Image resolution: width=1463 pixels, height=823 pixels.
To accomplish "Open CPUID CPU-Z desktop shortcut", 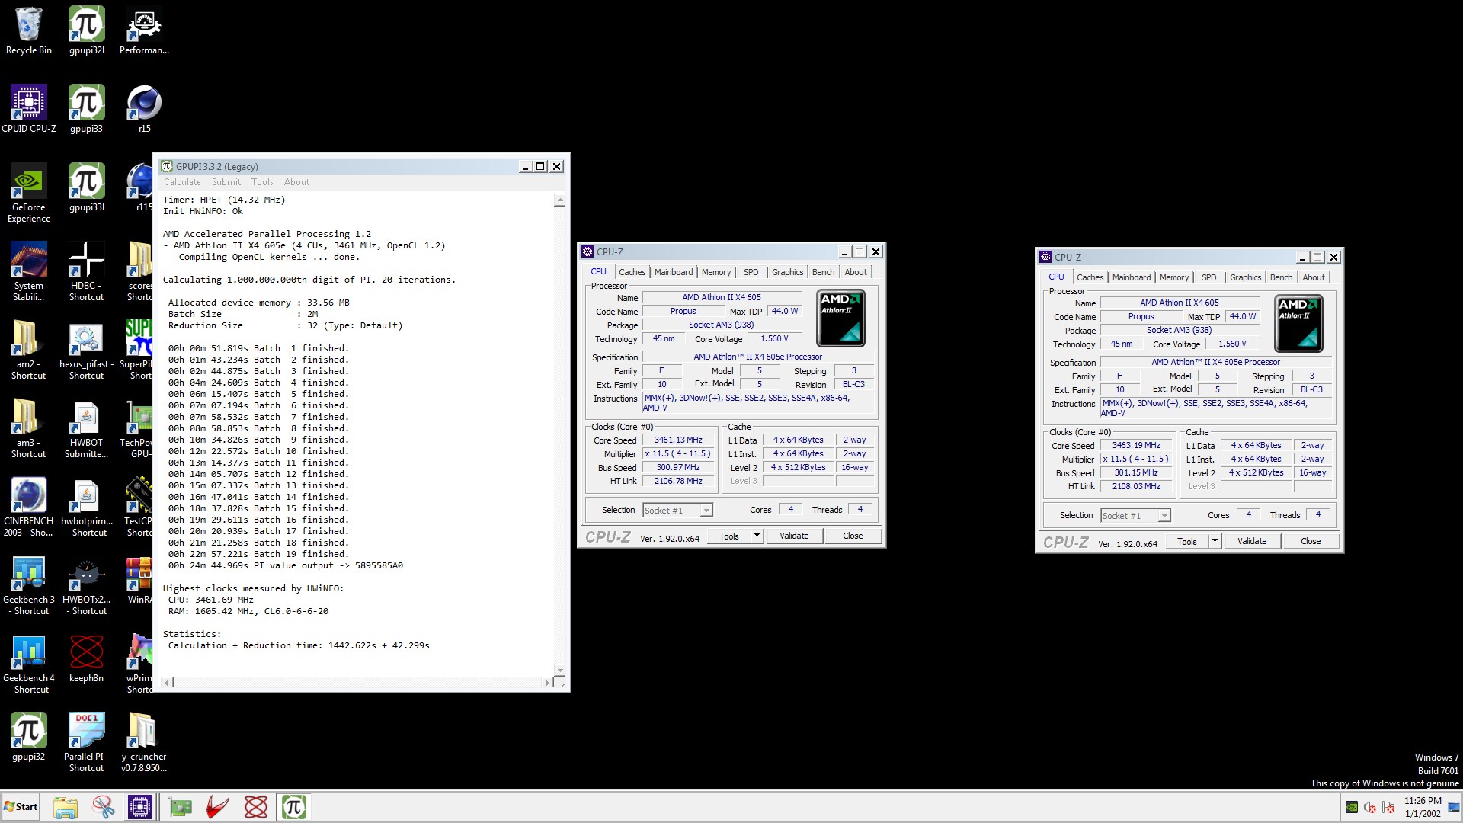I will click(x=29, y=109).
